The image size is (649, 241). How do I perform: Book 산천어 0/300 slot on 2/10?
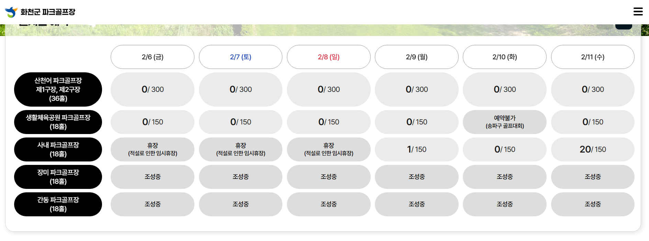[x=505, y=89]
